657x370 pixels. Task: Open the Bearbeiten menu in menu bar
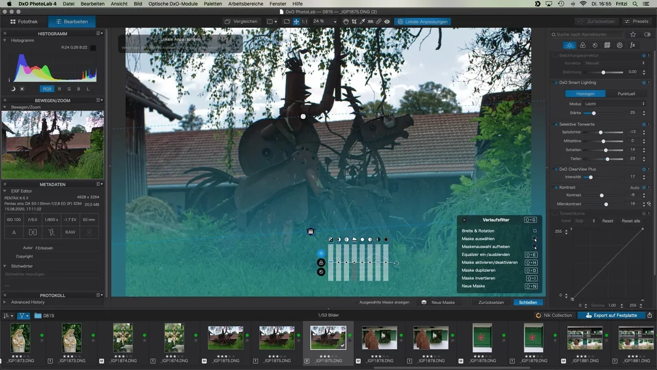[x=92, y=4]
